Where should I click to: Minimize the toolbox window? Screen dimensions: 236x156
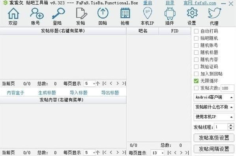(x=223, y=4)
